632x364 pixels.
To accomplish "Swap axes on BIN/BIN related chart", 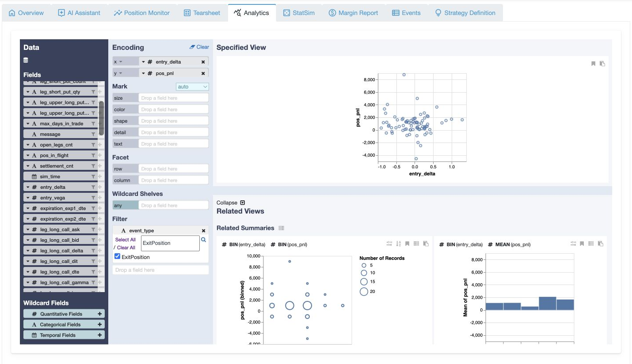I will click(389, 243).
